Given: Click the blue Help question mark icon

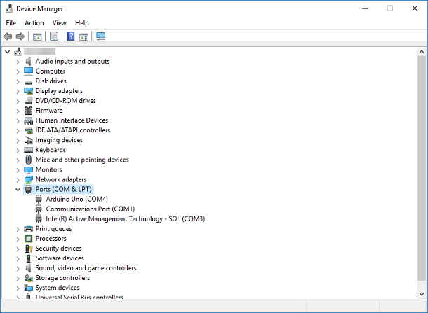Looking at the screenshot, I should pos(71,36).
